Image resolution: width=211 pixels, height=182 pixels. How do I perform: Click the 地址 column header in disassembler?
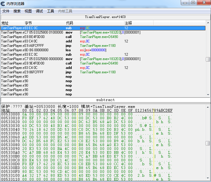[12, 23]
